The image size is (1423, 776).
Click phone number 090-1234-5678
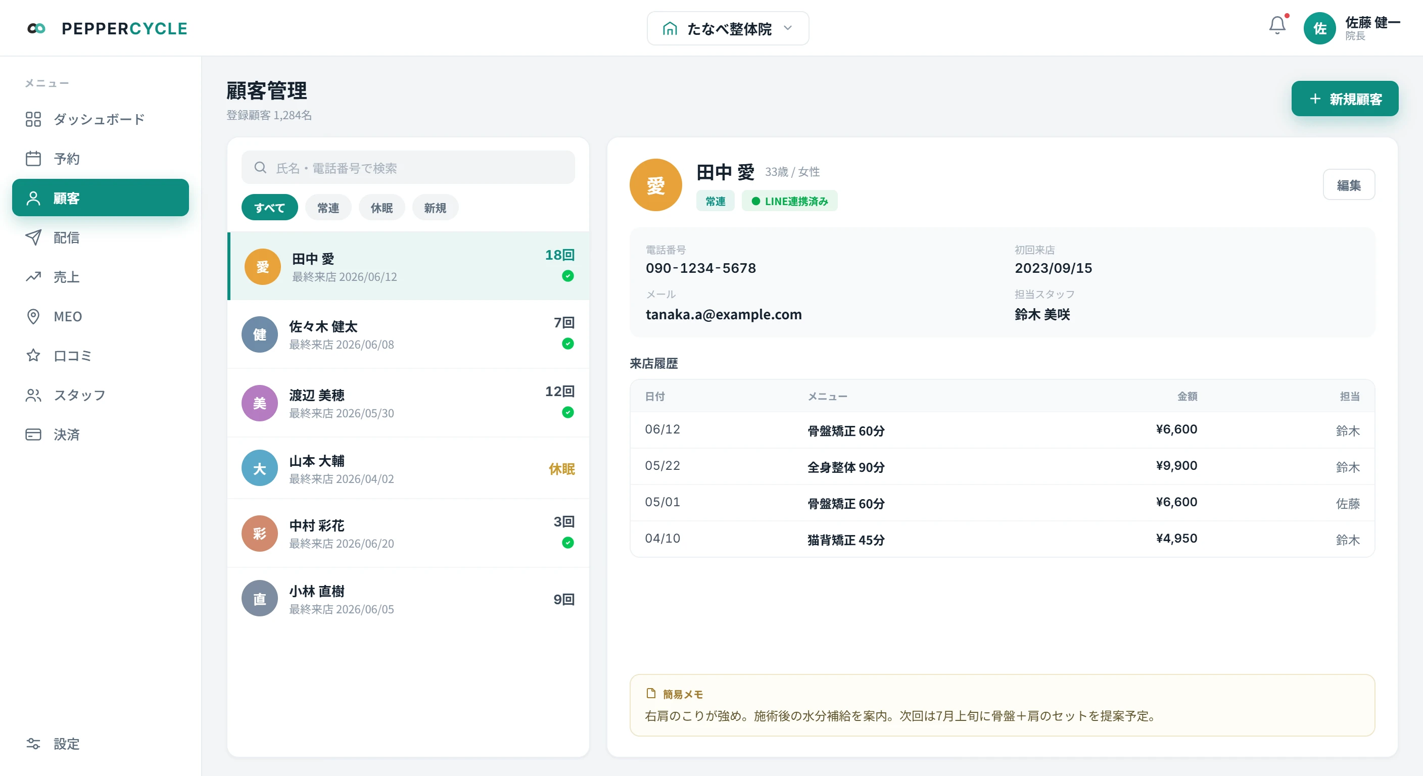click(x=700, y=268)
